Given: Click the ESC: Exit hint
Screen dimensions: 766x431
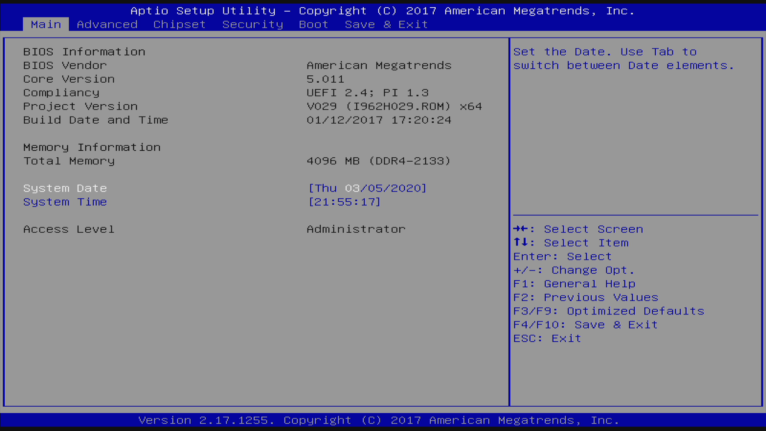Looking at the screenshot, I should pos(547,338).
